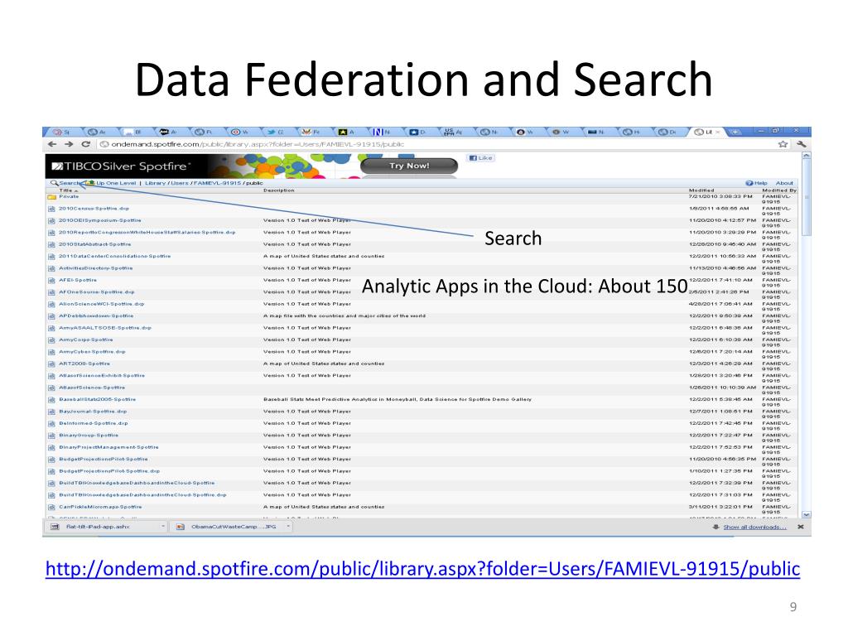
Task: Open APDebtshowdown-Spotfire file
Action: [x=96, y=316]
